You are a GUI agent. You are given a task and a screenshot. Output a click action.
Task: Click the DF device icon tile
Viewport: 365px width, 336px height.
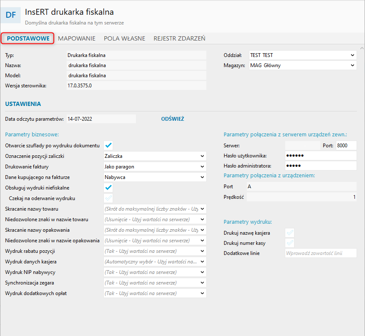click(x=11, y=15)
